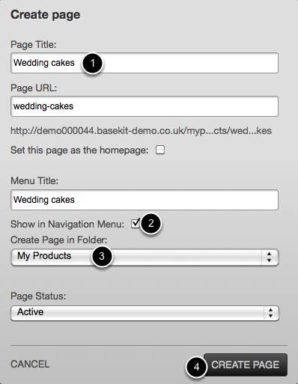Click annotation marker number 3

(x=102, y=256)
